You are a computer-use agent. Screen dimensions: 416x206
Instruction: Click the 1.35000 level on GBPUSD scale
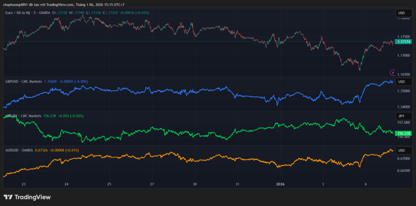click(403, 91)
